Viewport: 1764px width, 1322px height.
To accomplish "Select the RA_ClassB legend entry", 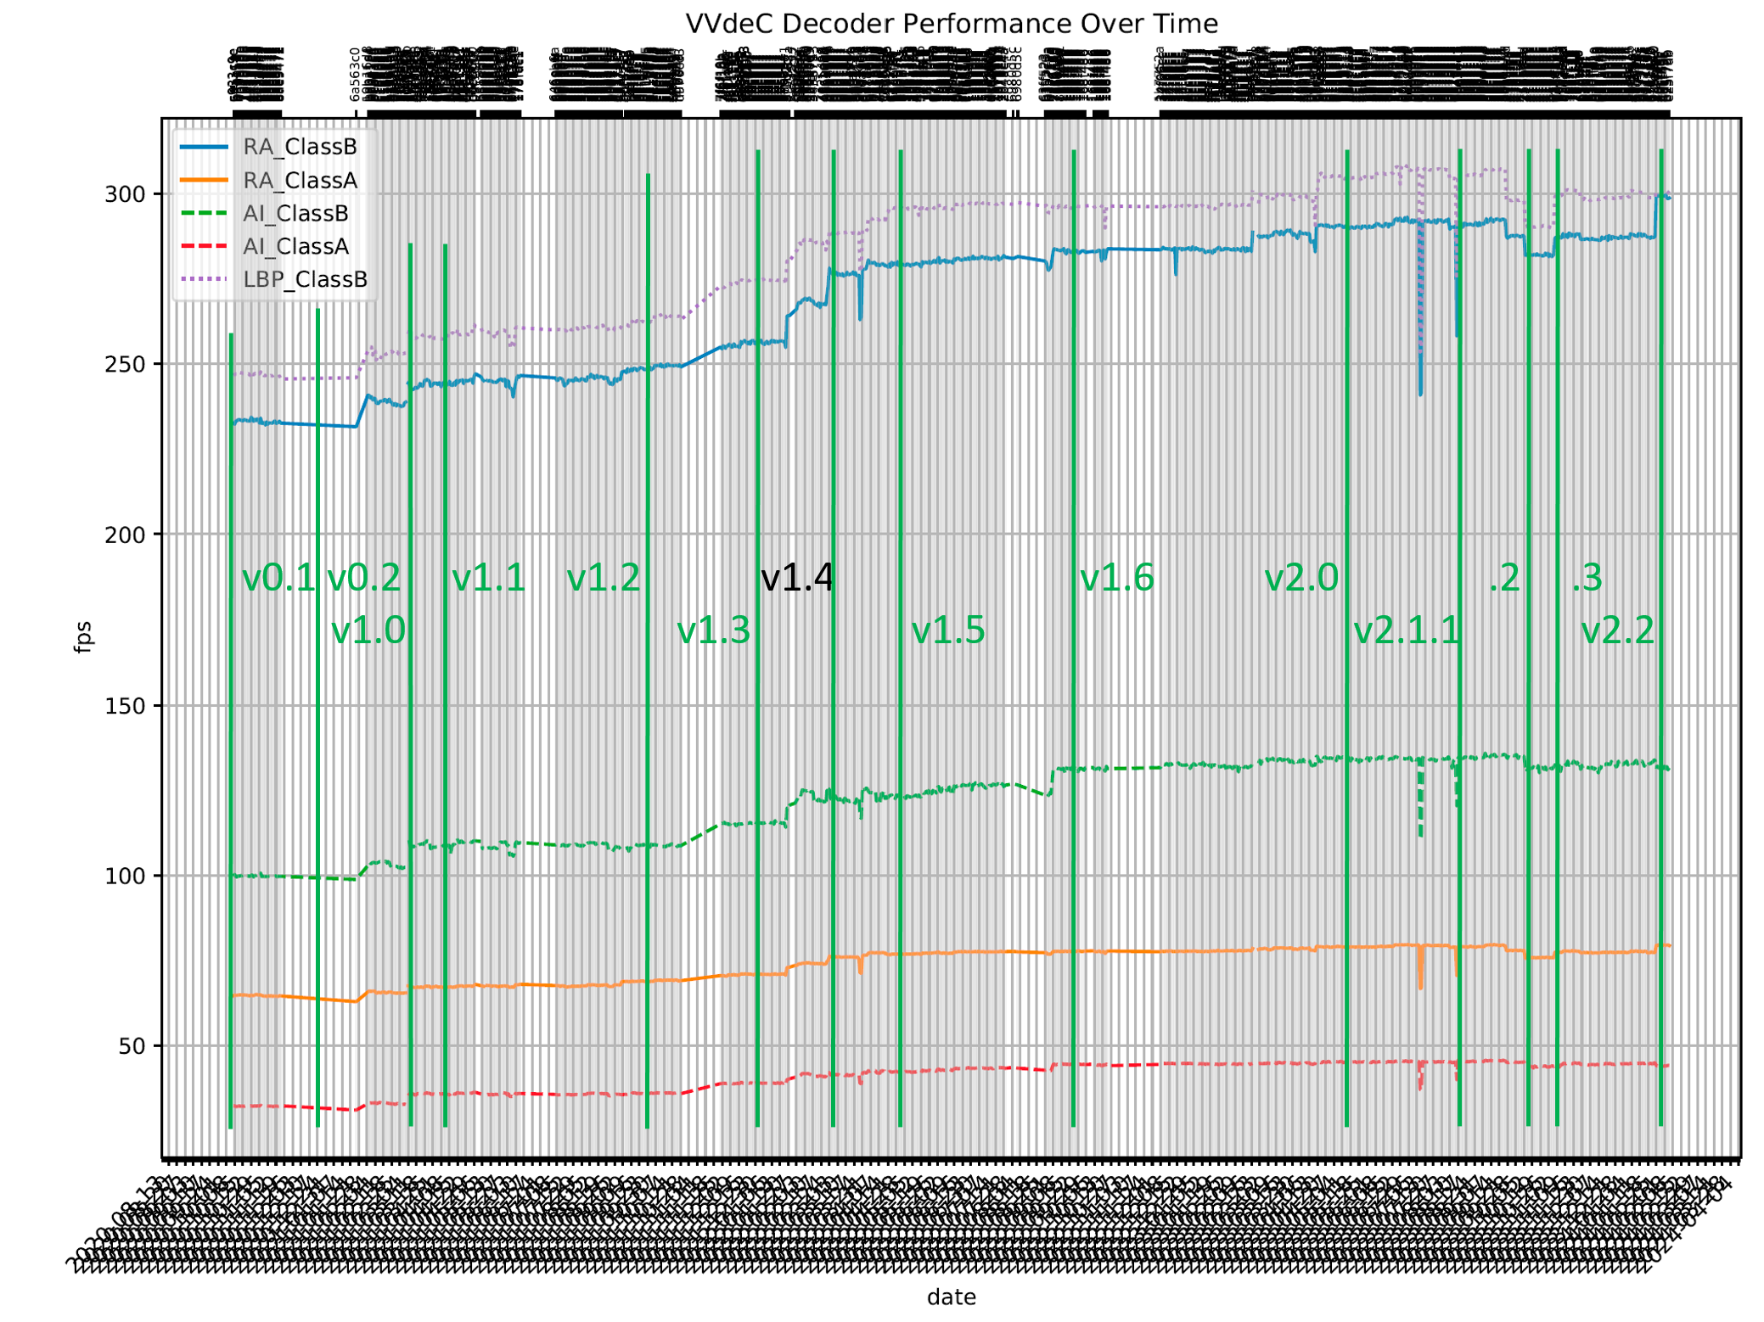I will (x=268, y=147).
